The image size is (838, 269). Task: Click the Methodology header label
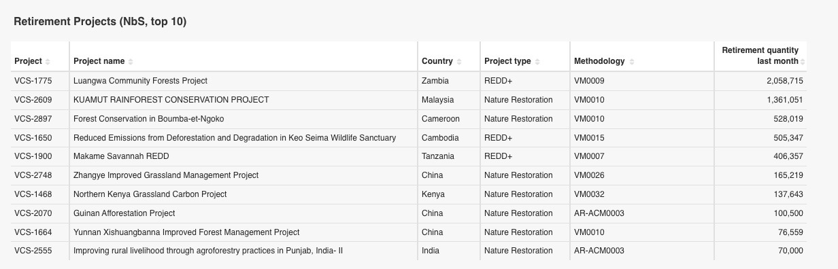599,61
